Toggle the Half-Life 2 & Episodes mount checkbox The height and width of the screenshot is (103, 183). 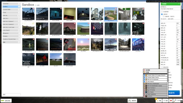(144, 80)
